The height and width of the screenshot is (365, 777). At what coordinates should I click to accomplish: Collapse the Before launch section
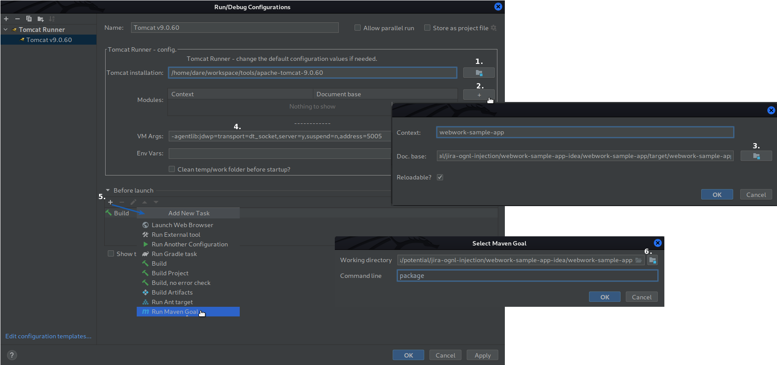click(108, 190)
